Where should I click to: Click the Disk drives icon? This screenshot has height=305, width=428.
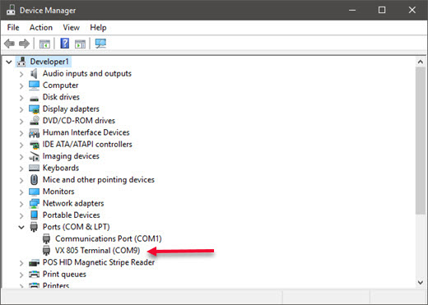(x=34, y=98)
